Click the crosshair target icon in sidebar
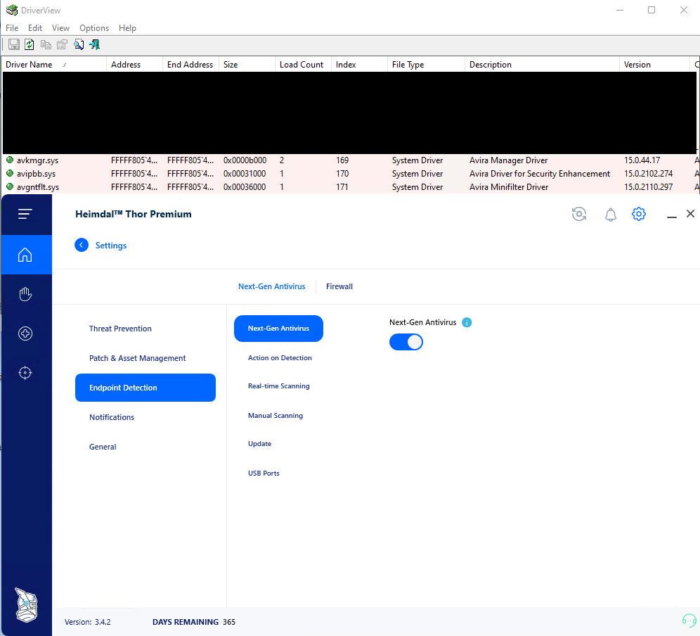The image size is (700, 636). [25, 373]
